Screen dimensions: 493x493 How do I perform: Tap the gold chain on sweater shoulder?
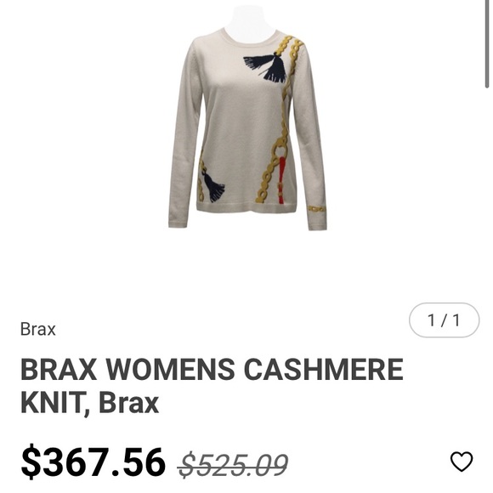pos(291,54)
